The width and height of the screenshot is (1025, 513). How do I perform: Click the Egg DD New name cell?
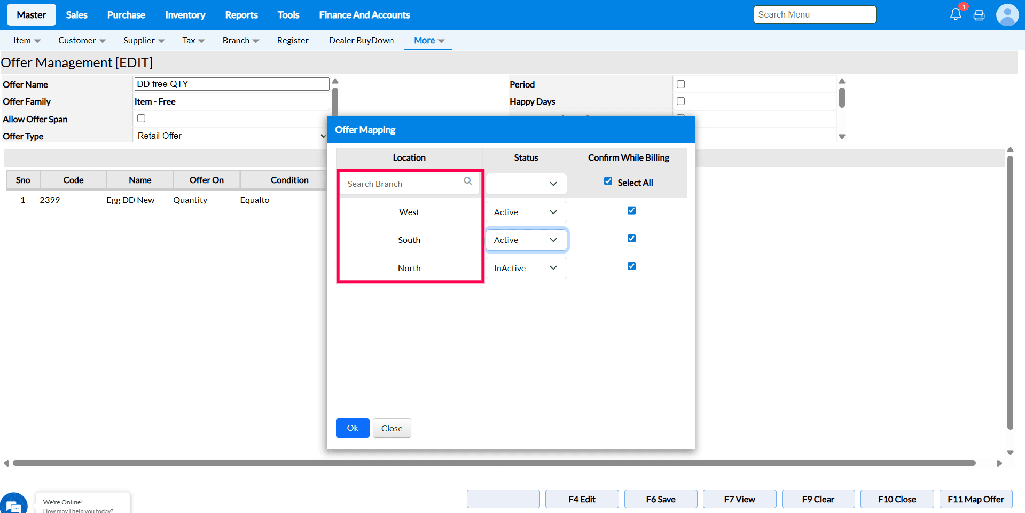[140, 200]
